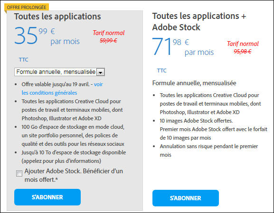This screenshot has width=274, height=213.
Task: Click the TTC label in right plan
Action: coord(161,71)
